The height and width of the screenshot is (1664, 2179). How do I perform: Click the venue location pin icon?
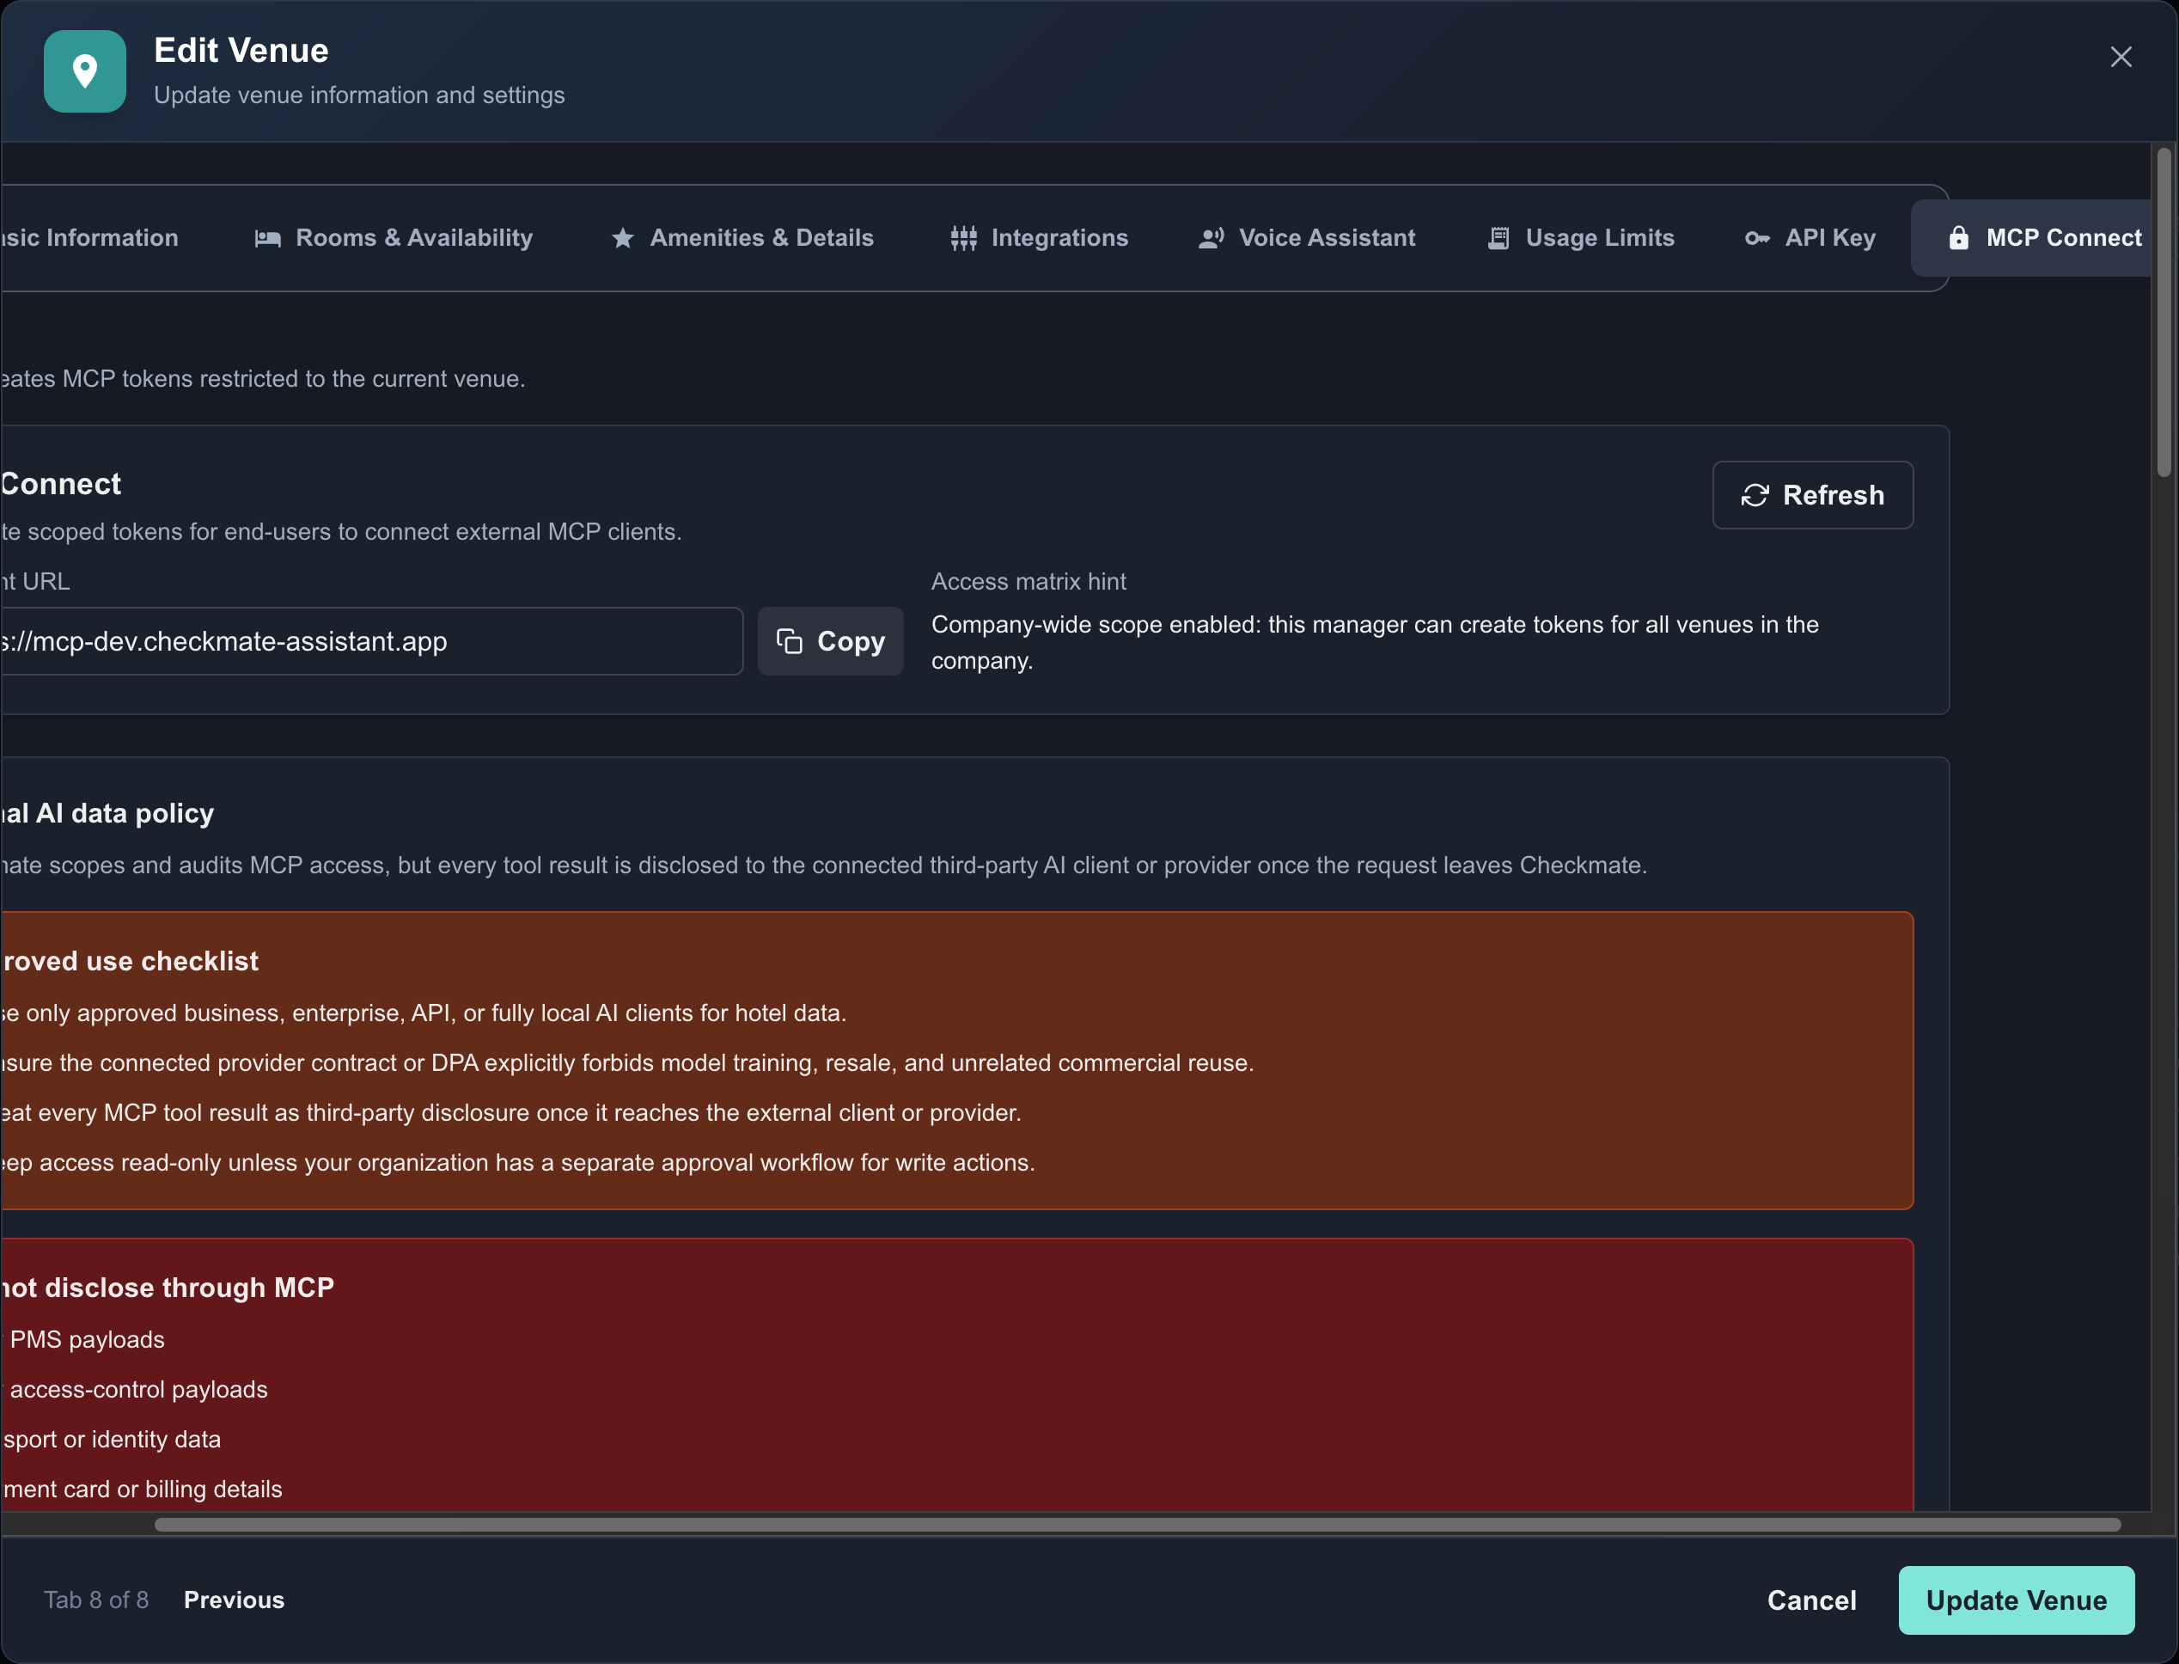(x=85, y=71)
